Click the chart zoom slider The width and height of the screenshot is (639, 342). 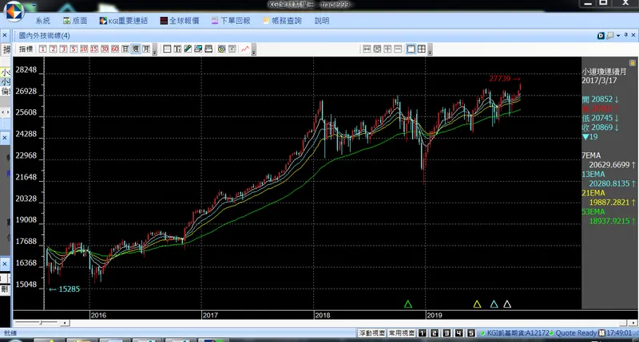coord(36,323)
